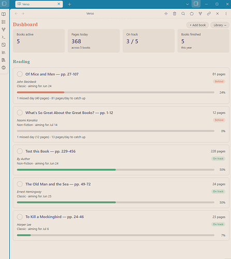Select the Verso tab
The image size is (231, 259).
click(x=39, y=4)
